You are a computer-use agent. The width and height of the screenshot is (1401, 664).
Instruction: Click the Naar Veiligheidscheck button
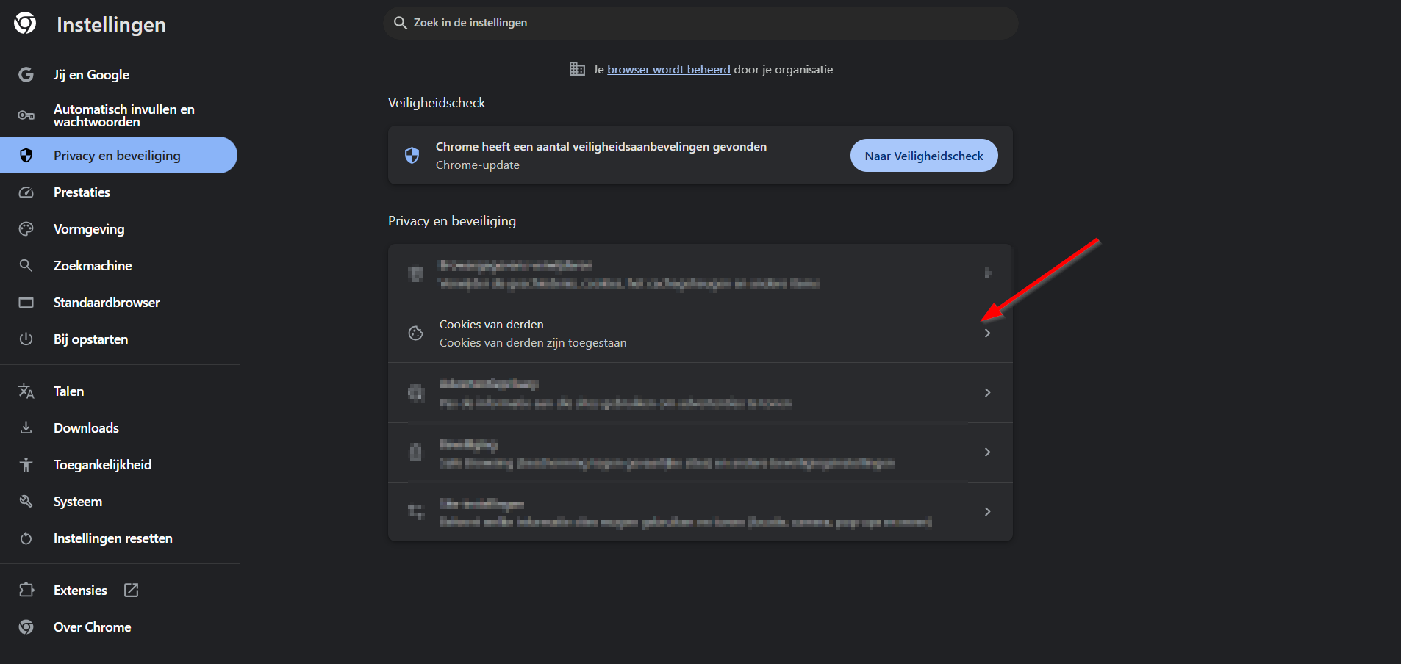click(x=923, y=156)
